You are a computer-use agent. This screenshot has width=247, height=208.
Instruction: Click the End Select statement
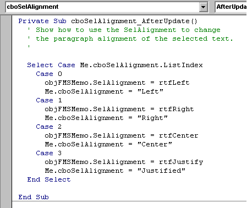click(x=49, y=179)
